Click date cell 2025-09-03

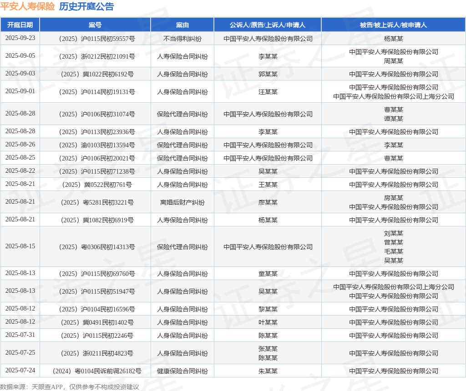pyautogui.click(x=20, y=73)
